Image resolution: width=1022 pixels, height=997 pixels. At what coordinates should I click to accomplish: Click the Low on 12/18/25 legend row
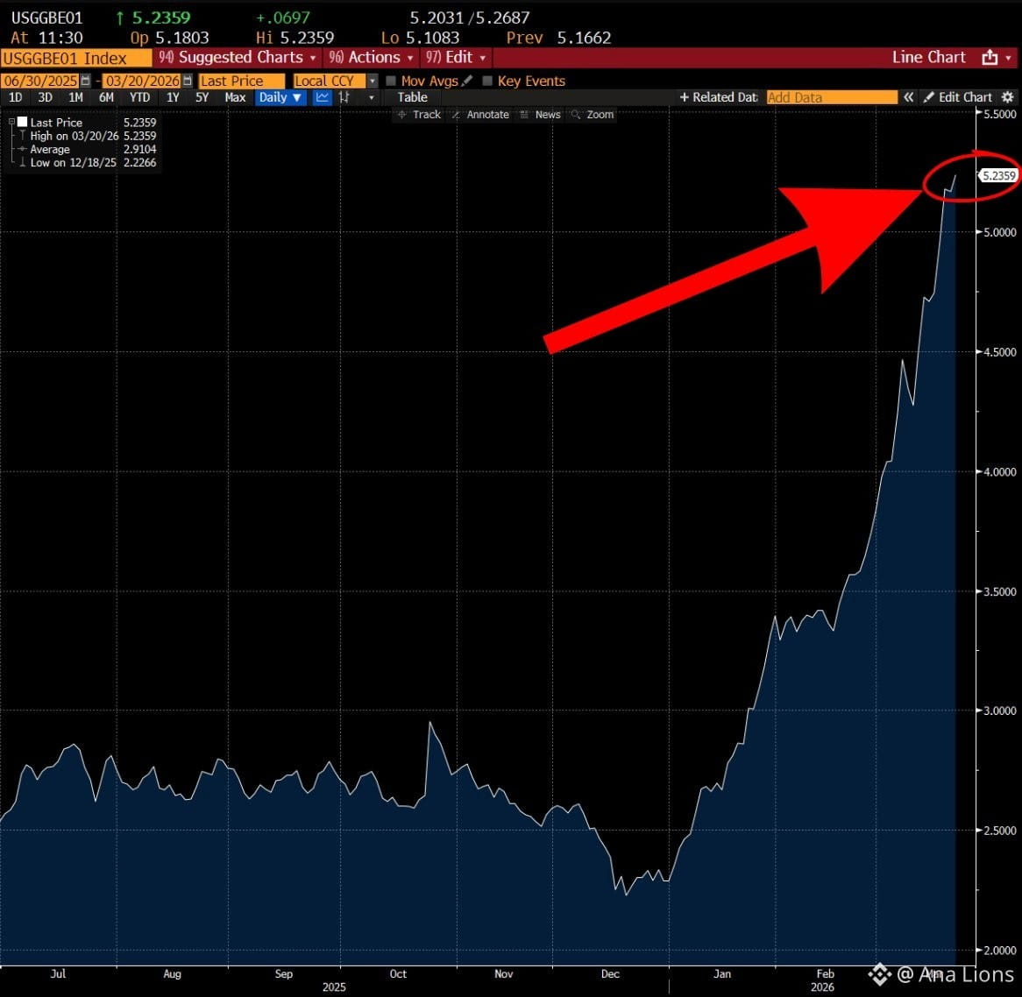pos(88,163)
